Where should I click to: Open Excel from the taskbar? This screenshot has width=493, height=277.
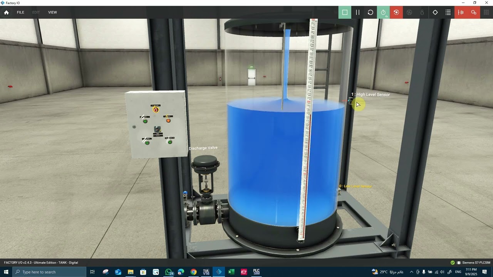pyautogui.click(x=231, y=272)
